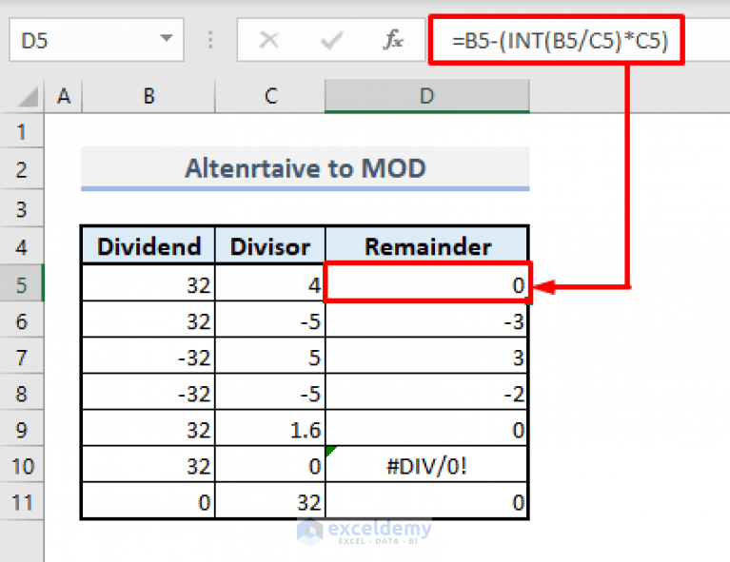Viewport: 730px width, 562px height.
Task: Click the Select All corner triangle
Action: (28, 97)
